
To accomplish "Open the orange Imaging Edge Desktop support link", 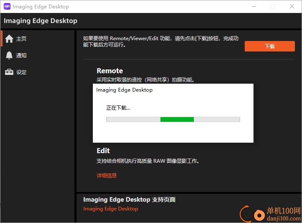I will click(110, 209).
